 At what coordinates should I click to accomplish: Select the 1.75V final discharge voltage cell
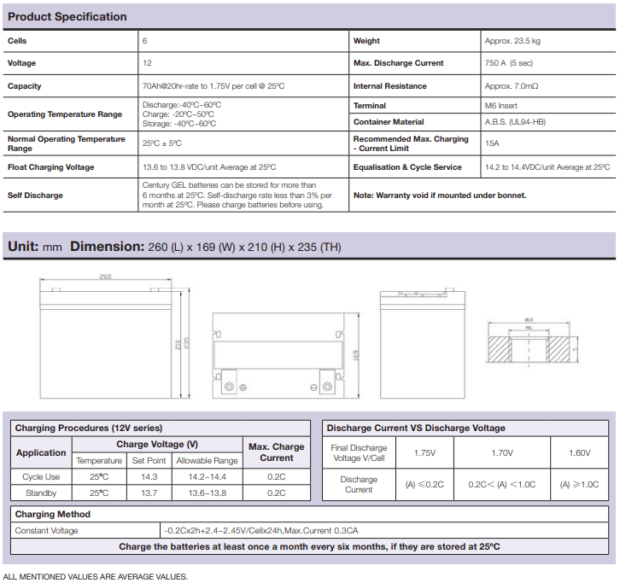tap(424, 453)
